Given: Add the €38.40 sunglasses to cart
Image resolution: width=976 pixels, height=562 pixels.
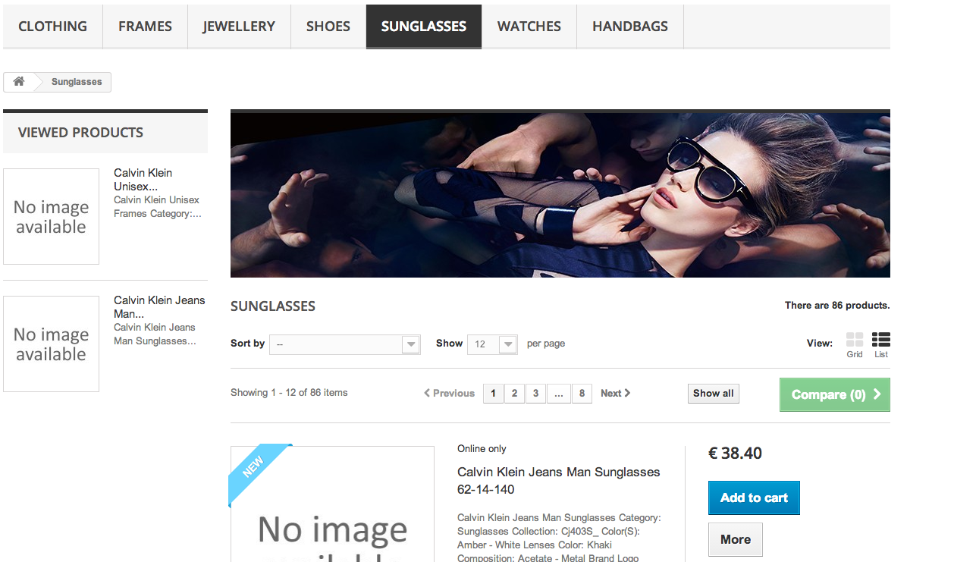Looking at the screenshot, I should [x=754, y=498].
